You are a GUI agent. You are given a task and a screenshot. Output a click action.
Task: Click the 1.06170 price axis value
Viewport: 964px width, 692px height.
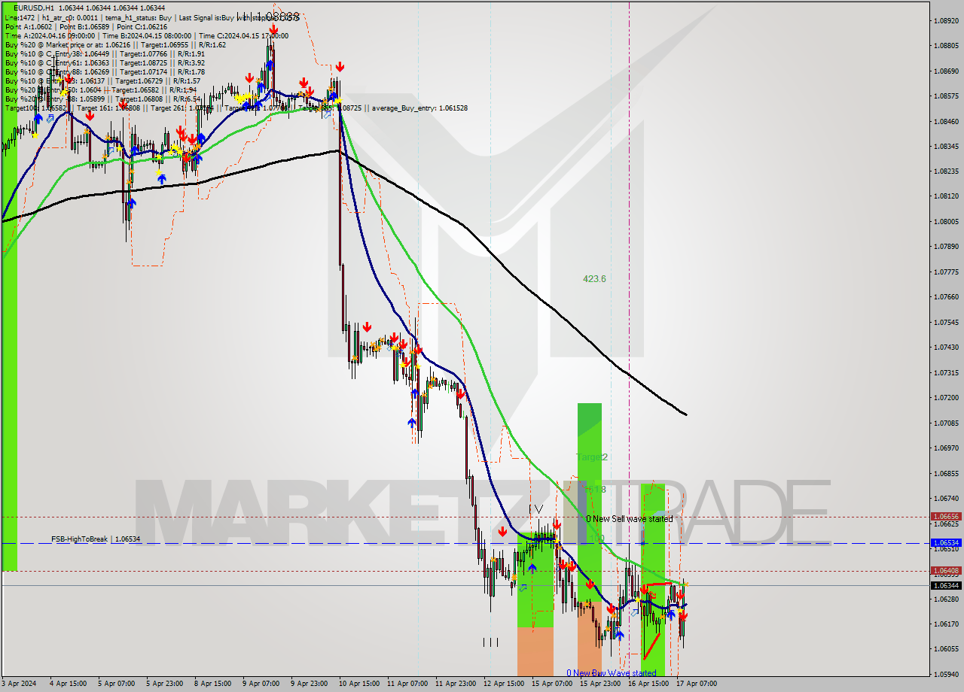[x=946, y=624]
